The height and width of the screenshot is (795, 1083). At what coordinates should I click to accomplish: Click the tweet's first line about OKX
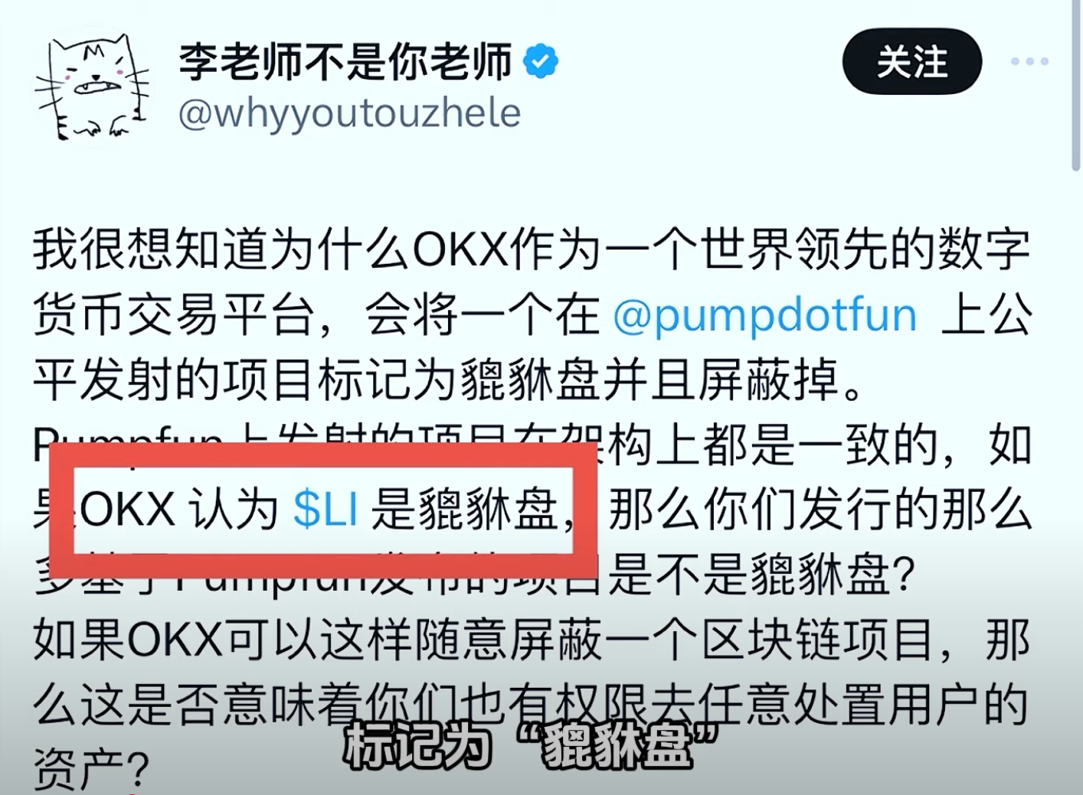(x=531, y=249)
